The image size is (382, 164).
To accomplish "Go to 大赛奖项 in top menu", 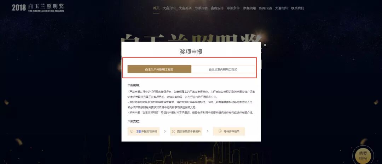I will 185,8.
